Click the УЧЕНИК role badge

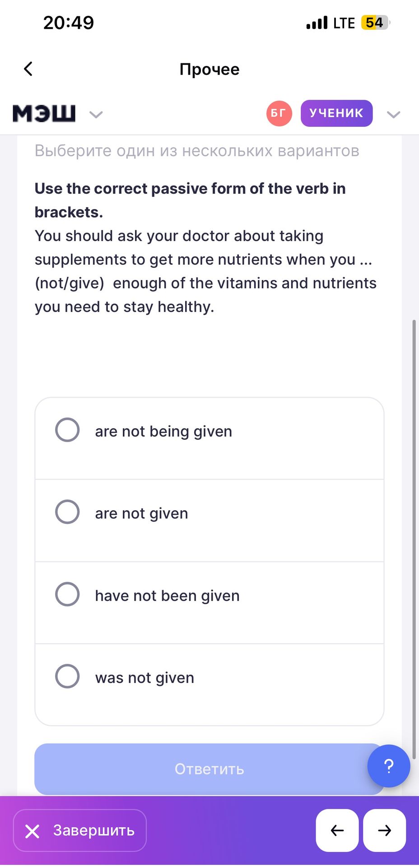336,113
